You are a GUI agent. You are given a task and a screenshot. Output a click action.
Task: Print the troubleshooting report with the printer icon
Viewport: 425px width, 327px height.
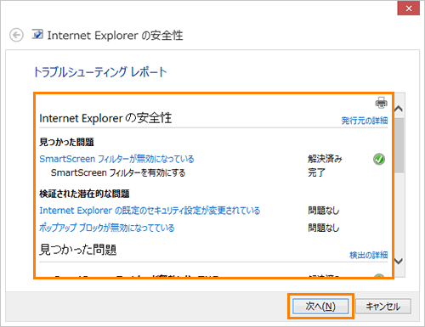tap(382, 103)
